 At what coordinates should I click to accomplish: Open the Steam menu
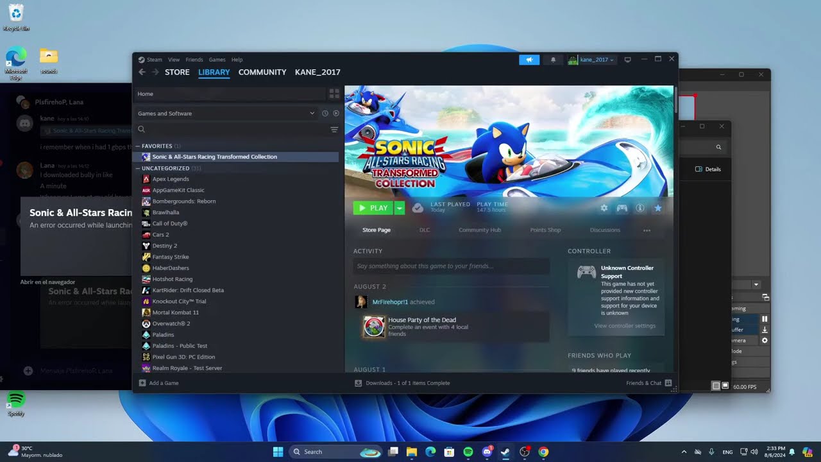point(155,60)
